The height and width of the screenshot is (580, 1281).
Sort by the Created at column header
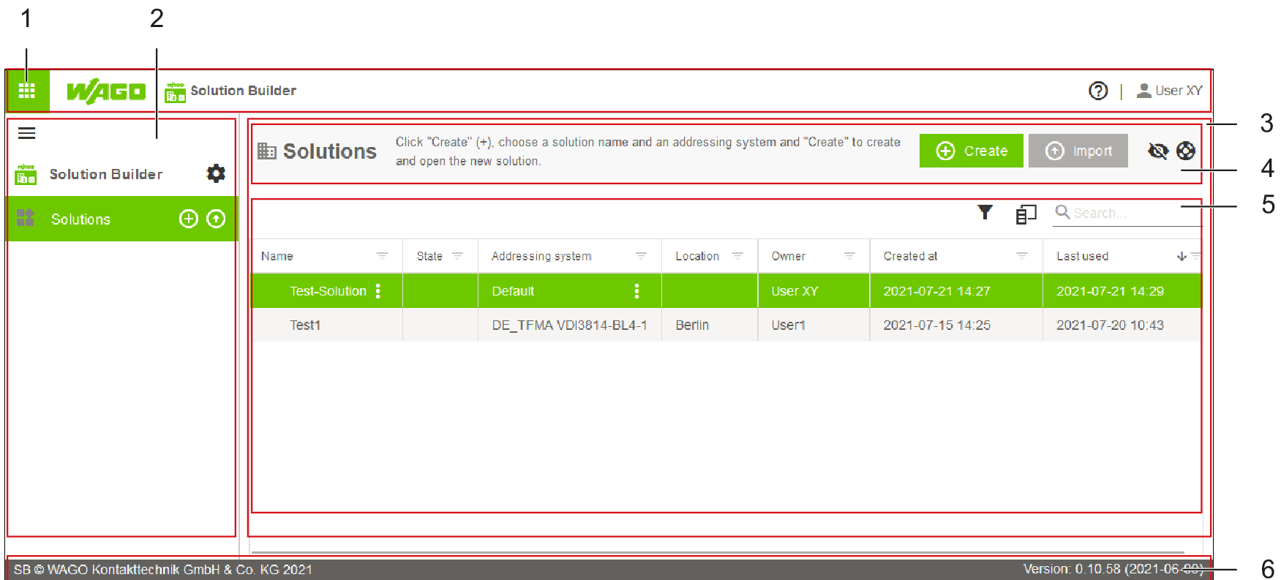tap(910, 256)
